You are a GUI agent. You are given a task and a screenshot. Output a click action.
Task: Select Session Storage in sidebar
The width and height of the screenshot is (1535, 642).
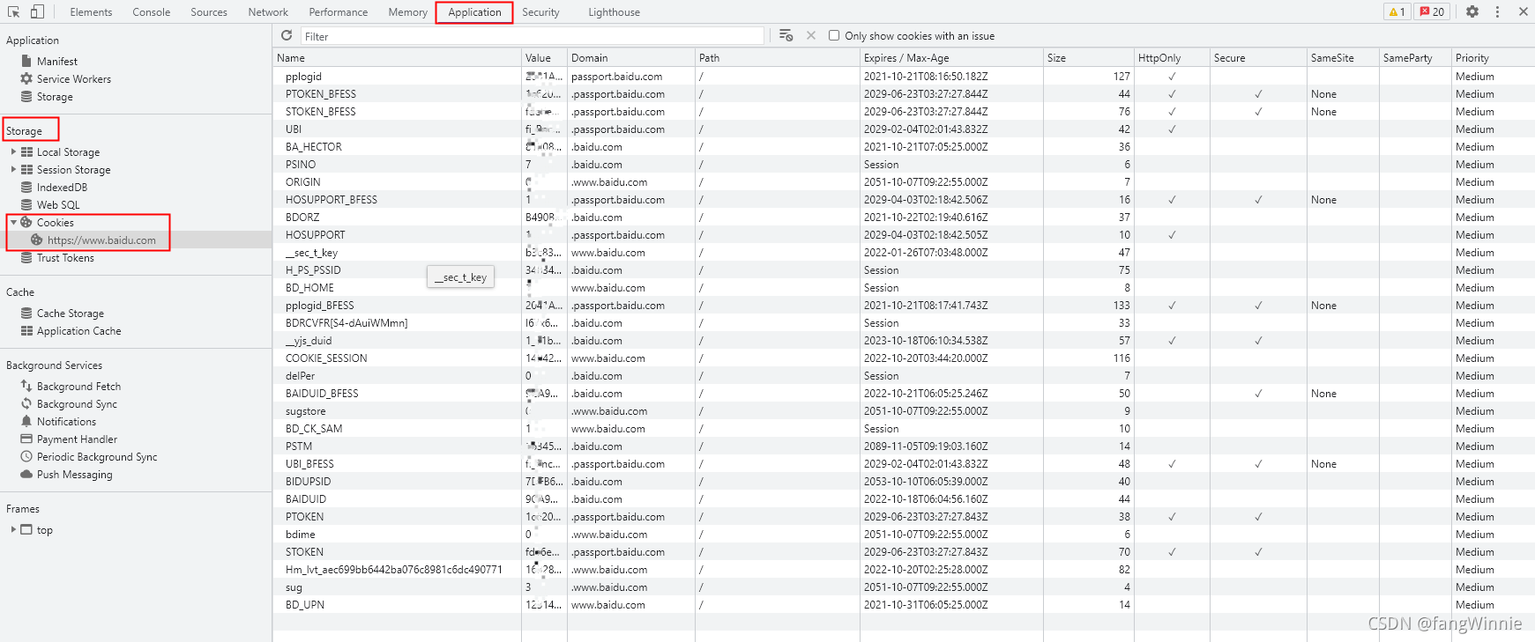(73, 170)
